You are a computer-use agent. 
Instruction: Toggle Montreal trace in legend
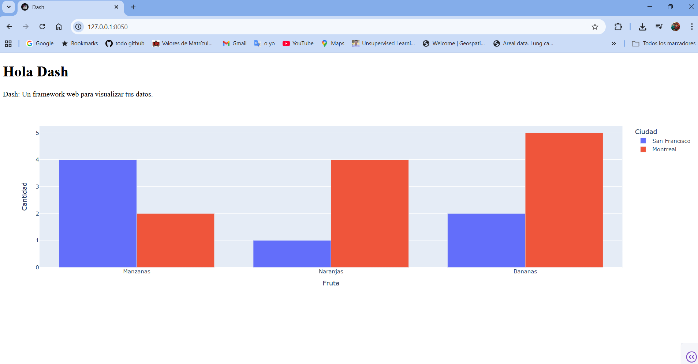click(x=658, y=149)
